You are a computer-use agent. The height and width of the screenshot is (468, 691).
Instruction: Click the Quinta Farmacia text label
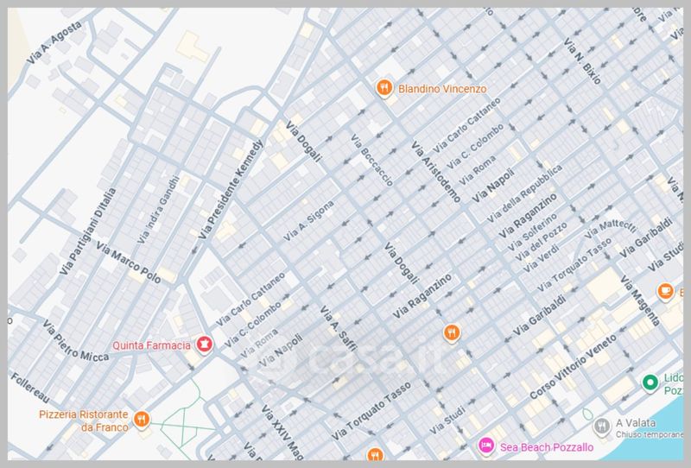[x=149, y=345]
